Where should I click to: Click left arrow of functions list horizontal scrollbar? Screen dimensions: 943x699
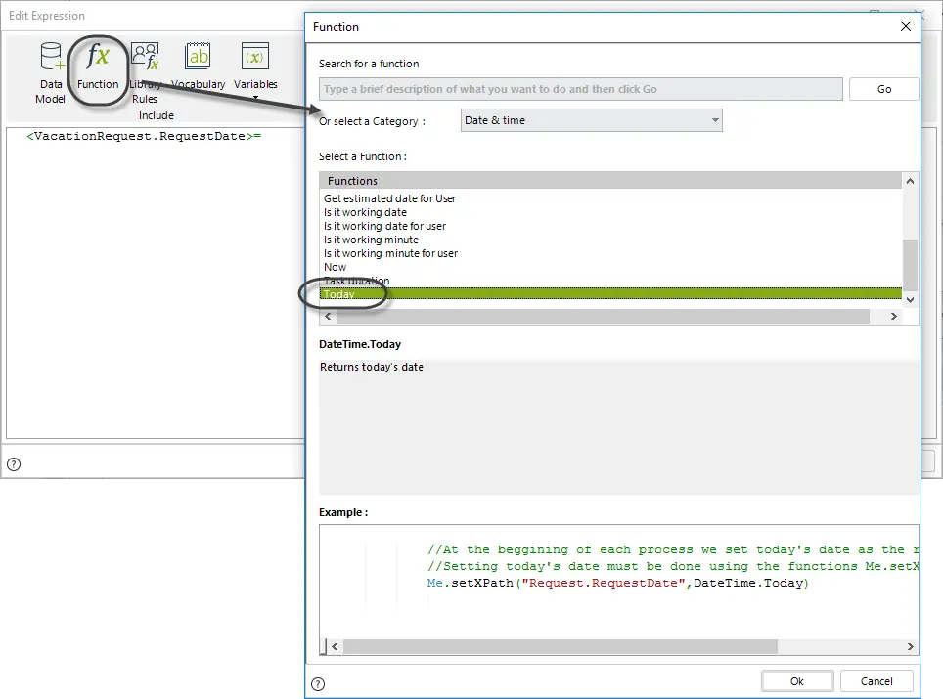328,316
